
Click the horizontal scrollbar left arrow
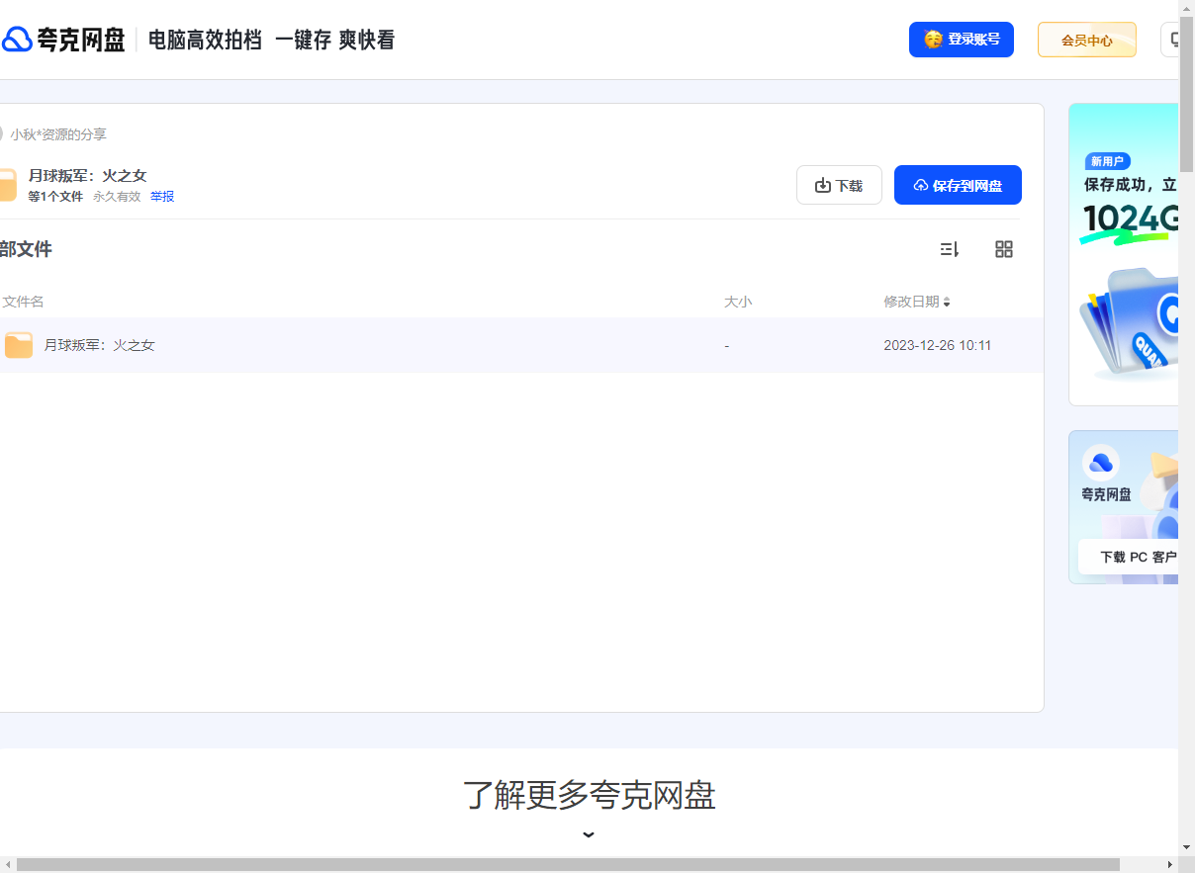click(8, 865)
